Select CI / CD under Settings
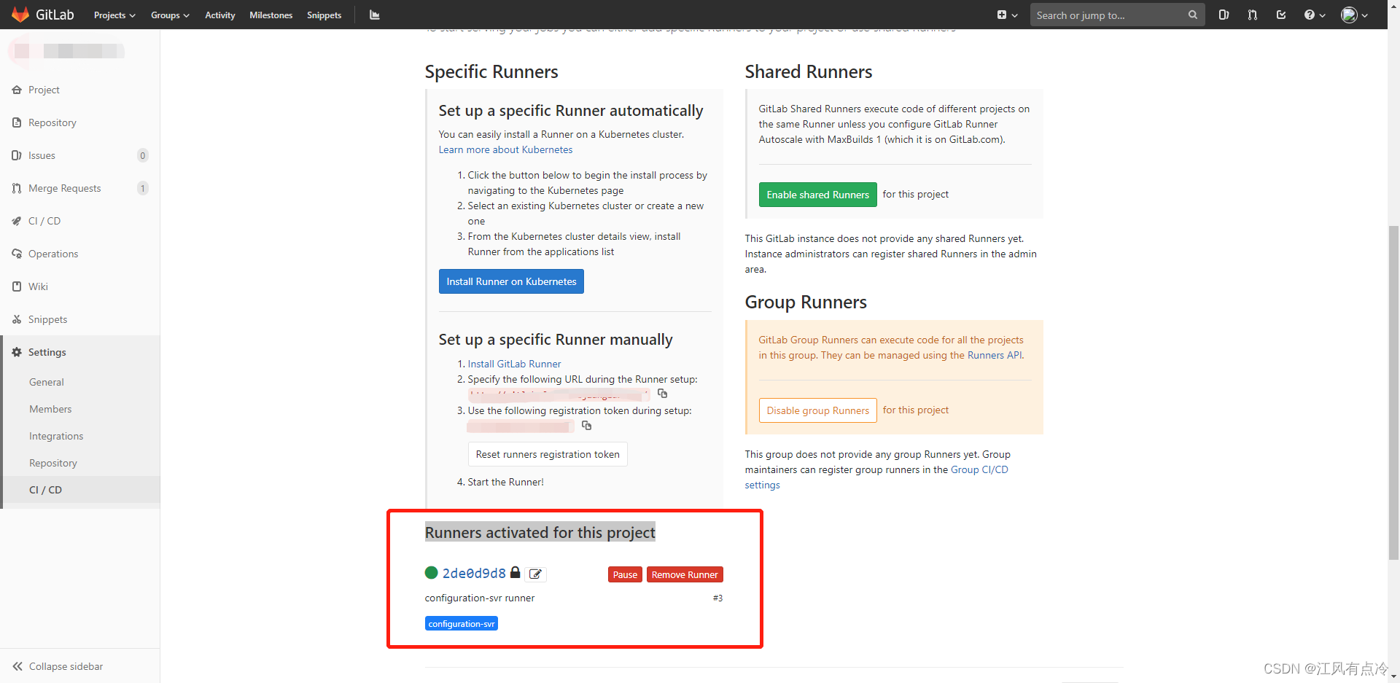The height and width of the screenshot is (683, 1400). coord(79,490)
